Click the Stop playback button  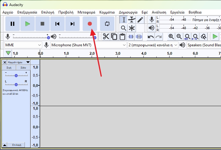tap(43, 24)
